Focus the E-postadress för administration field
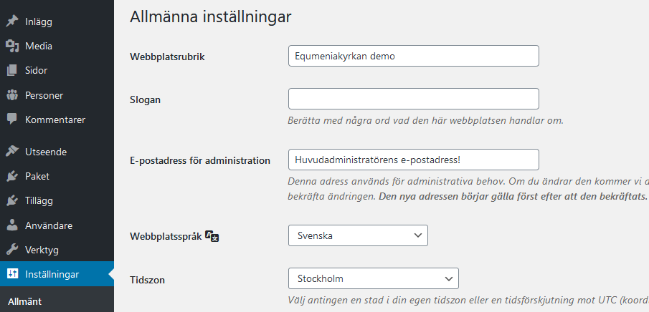 pos(414,160)
